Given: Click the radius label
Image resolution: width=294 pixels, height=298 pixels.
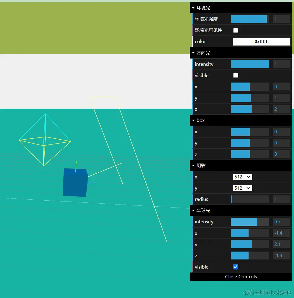Looking at the screenshot, I should (x=201, y=199).
